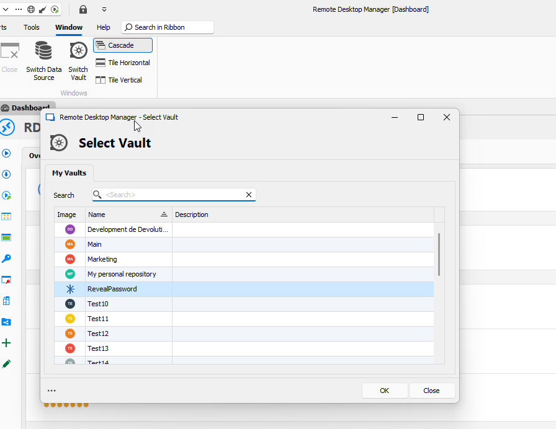
Task: Select the My personal repository vault
Action: coord(244,274)
